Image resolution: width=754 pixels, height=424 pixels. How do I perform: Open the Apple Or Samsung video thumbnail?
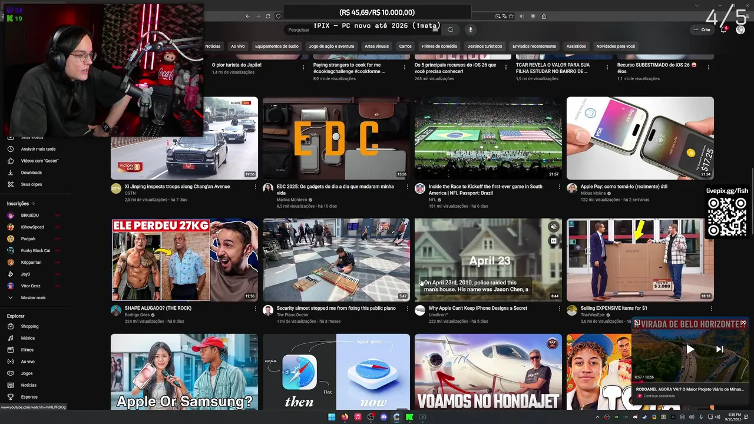click(x=184, y=372)
